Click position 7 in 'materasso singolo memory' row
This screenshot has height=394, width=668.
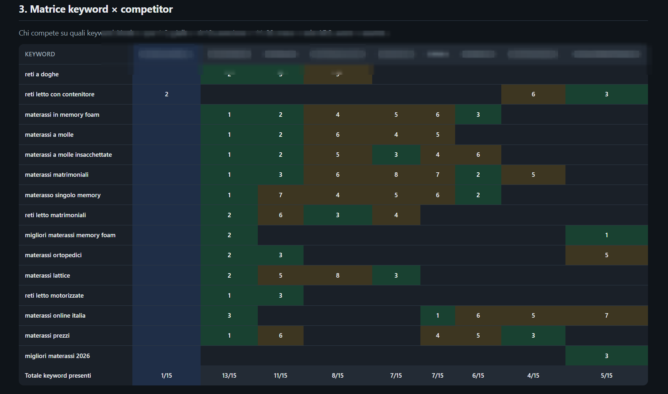[281, 195]
